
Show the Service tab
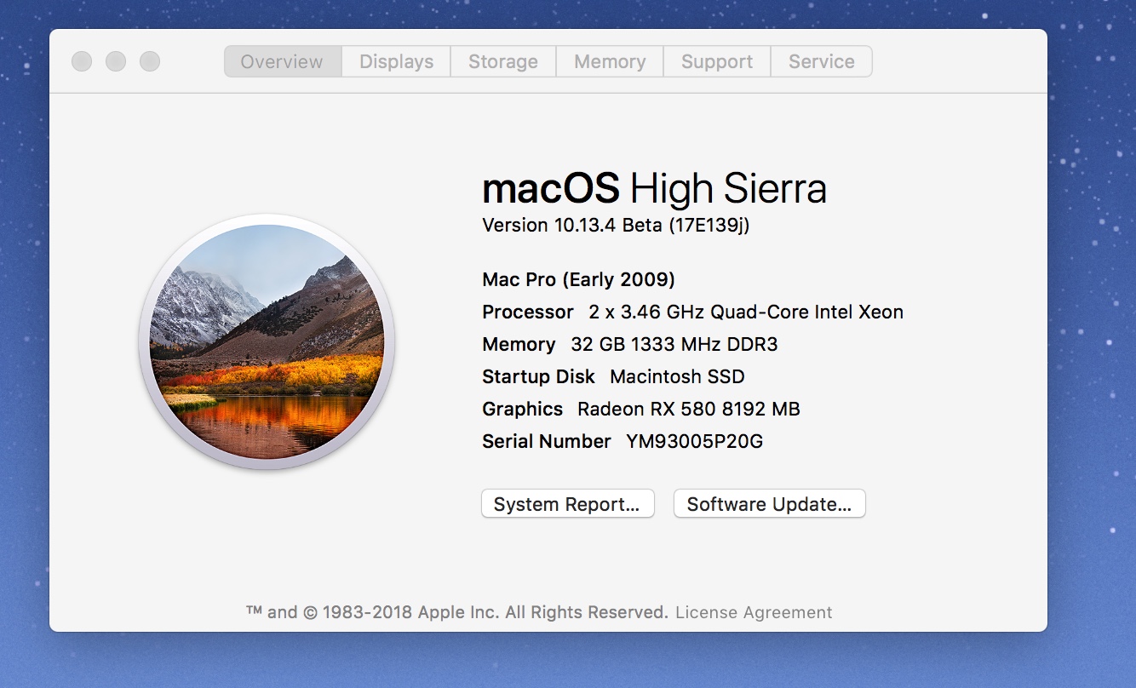[821, 61]
